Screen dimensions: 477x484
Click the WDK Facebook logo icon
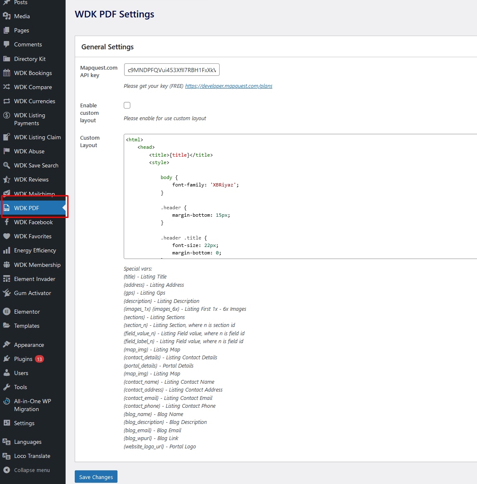(x=7, y=222)
